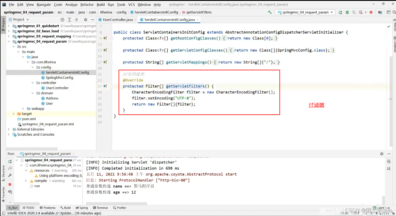This screenshot has width=396, height=216.
Task: Click Collapse All in the Project panel header
Action: (76, 19)
